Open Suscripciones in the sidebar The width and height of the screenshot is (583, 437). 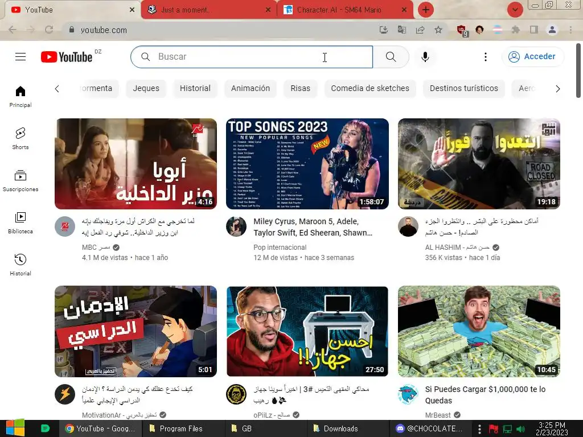coord(20,181)
